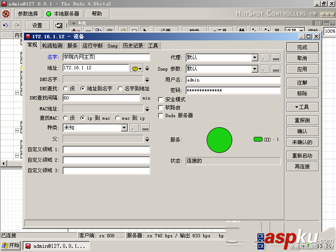Click the undo arrow icon
Viewport: 336px width, 252px height.
(5, 26)
